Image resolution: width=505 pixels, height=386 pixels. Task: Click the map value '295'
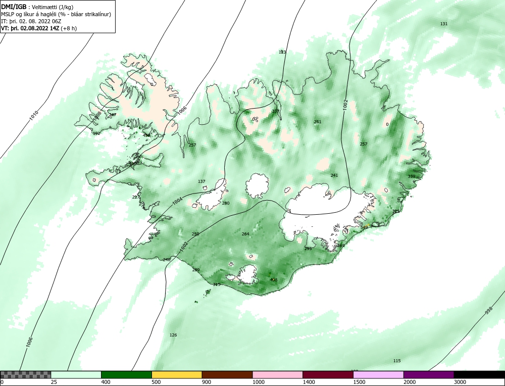[308, 249]
